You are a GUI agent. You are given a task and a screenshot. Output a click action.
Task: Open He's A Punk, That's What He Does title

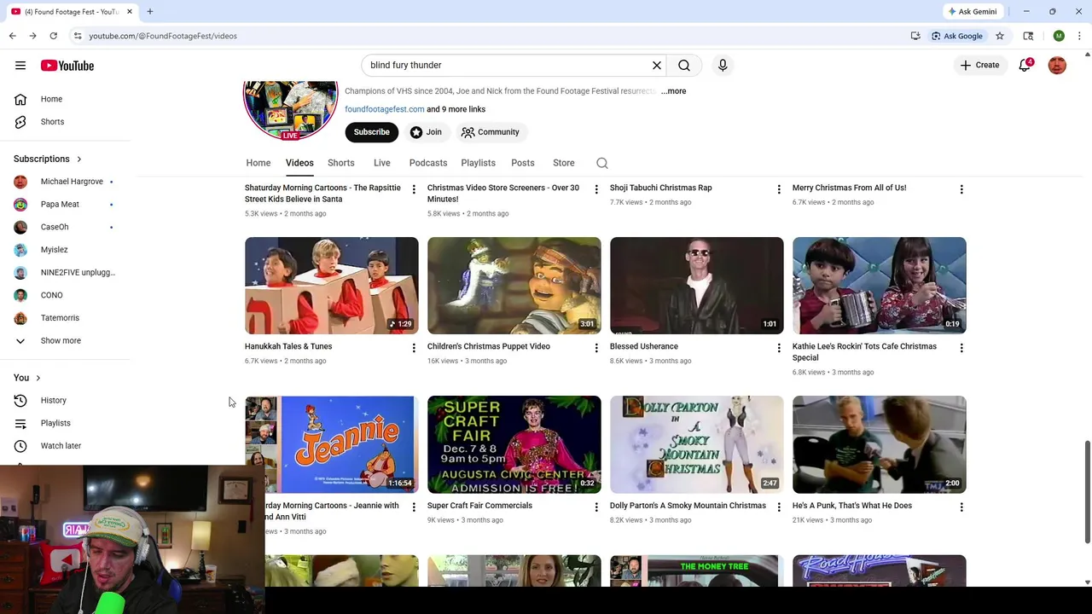pyautogui.click(x=851, y=506)
